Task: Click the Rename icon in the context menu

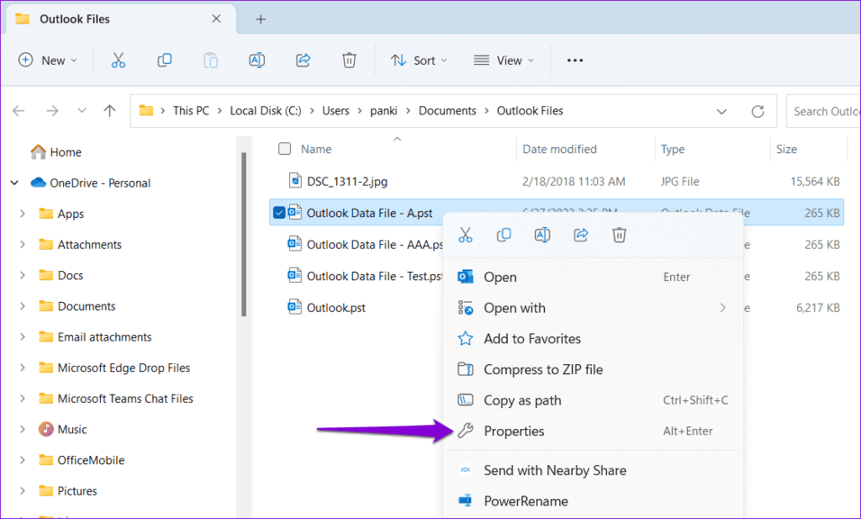Action: tap(542, 235)
